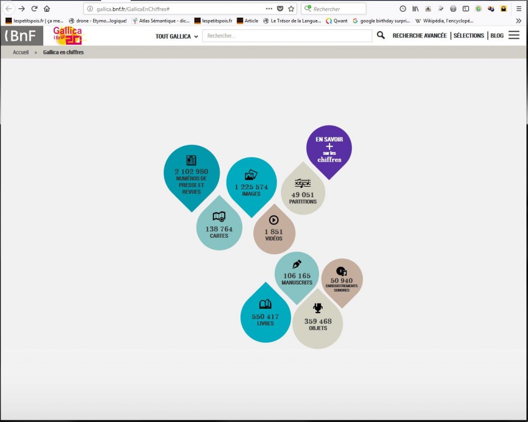
Task: Click Gallica en chiffres breadcrumb
Action: coord(63,52)
